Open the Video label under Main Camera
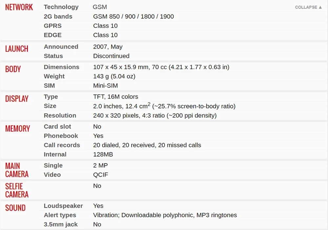 coord(52,175)
